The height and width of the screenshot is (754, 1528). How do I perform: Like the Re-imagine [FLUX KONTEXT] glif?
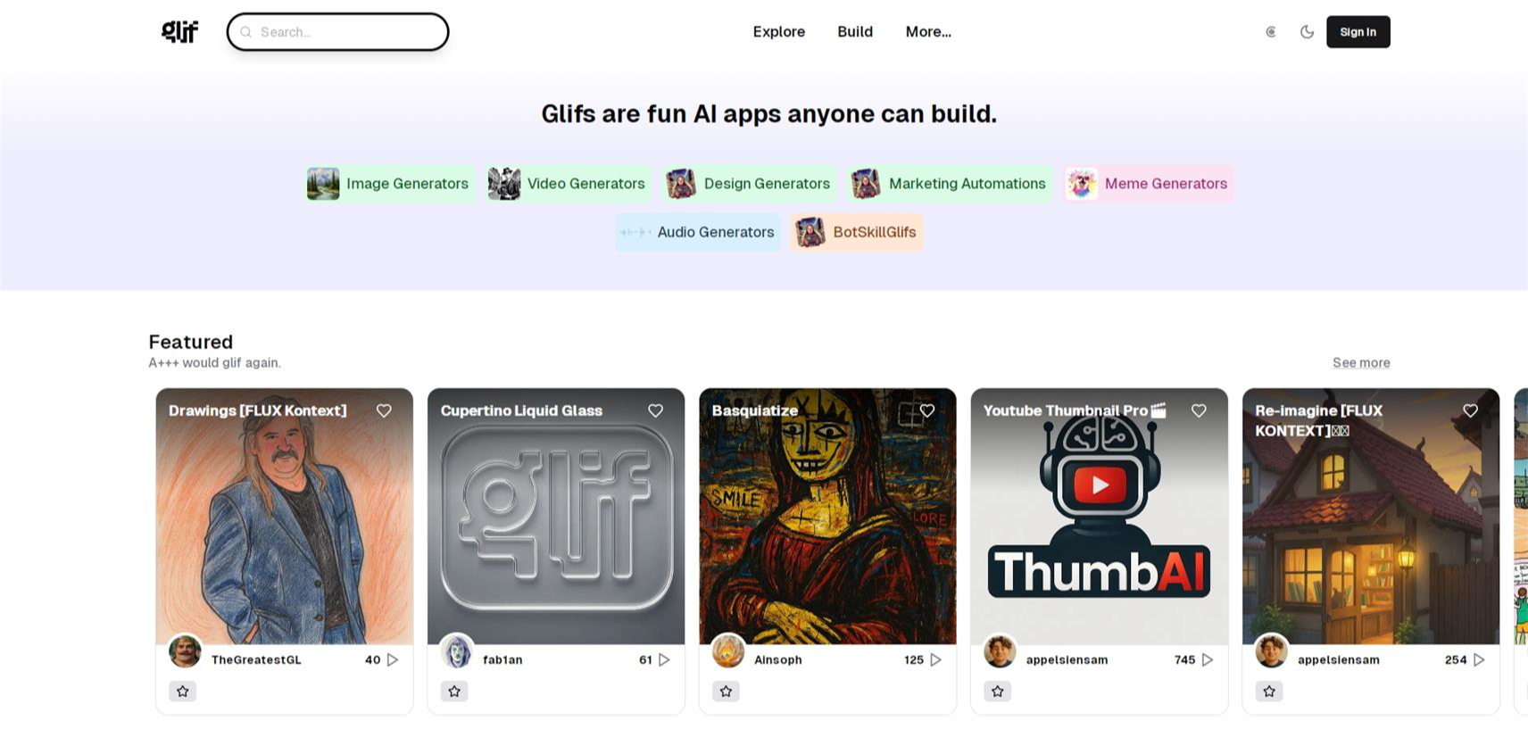tap(1470, 410)
